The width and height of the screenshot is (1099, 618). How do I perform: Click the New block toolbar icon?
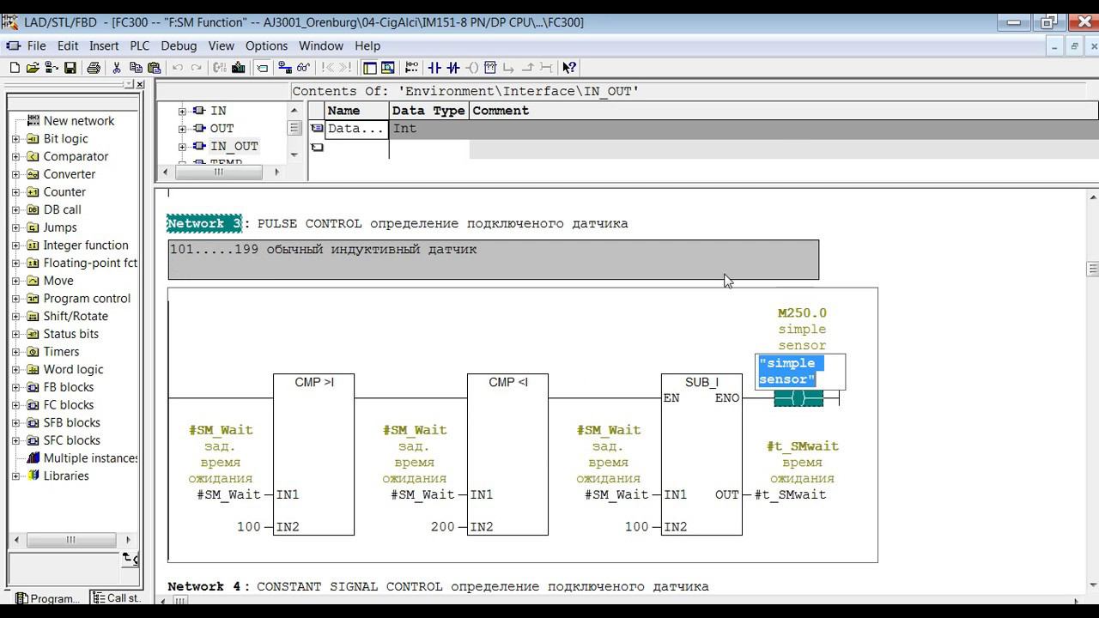[15, 68]
